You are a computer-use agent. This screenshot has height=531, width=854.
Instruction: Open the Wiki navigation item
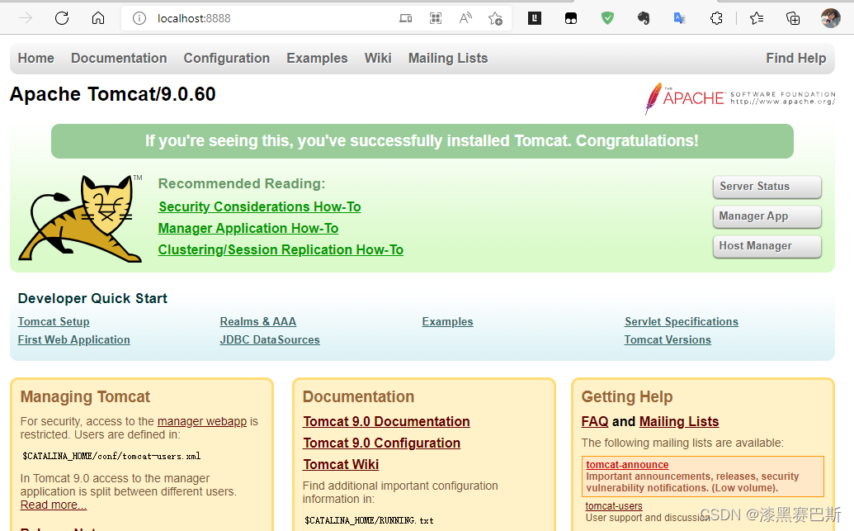378,59
